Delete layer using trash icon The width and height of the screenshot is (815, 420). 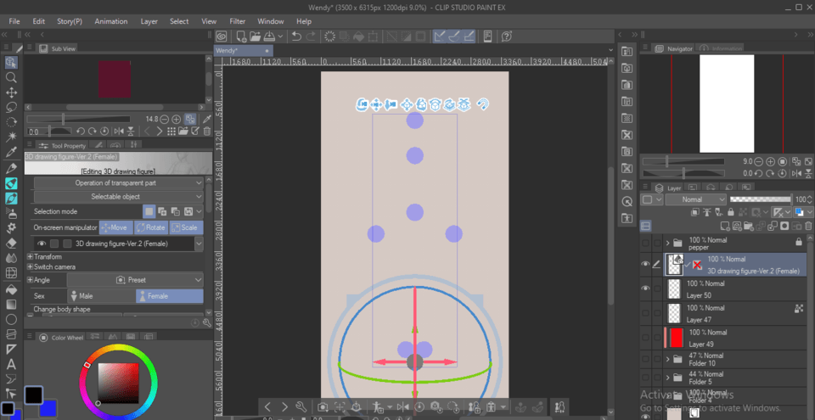click(x=808, y=226)
